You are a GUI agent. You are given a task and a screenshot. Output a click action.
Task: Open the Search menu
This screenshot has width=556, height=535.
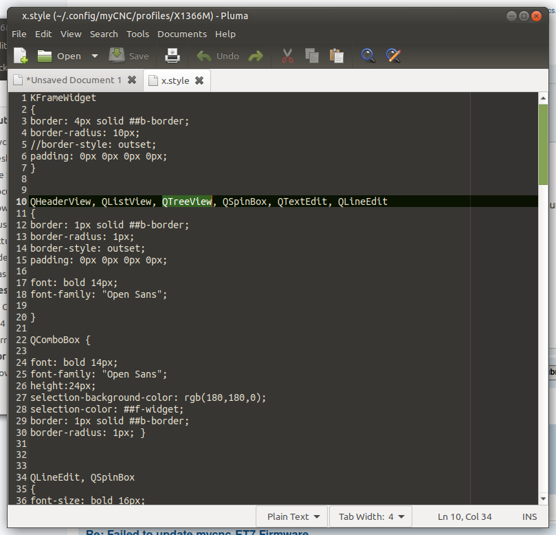coord(104,34)
